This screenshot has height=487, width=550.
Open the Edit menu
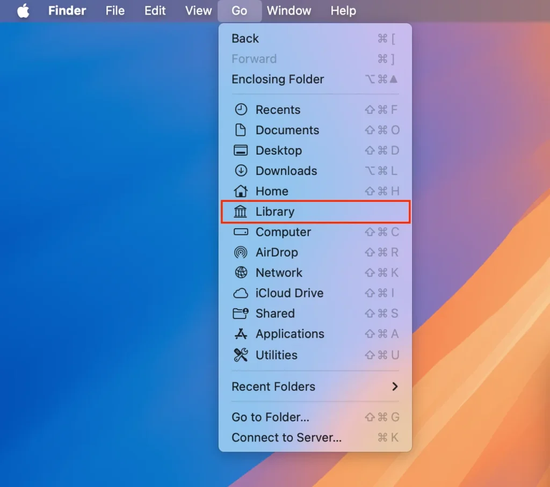click(155, 11)
